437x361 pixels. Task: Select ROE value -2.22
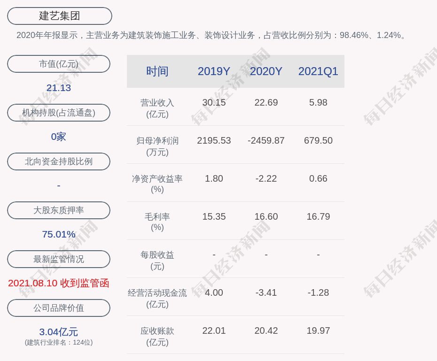[266, 178]
